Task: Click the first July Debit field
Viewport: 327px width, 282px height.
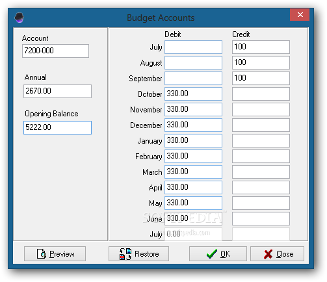Action: tap(193, 47)
